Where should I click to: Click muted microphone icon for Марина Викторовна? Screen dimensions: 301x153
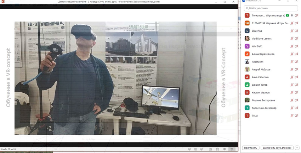pos(292,100)
